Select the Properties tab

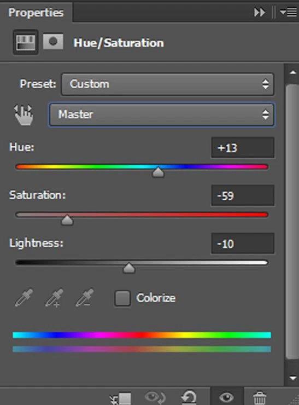coord(36,13)
